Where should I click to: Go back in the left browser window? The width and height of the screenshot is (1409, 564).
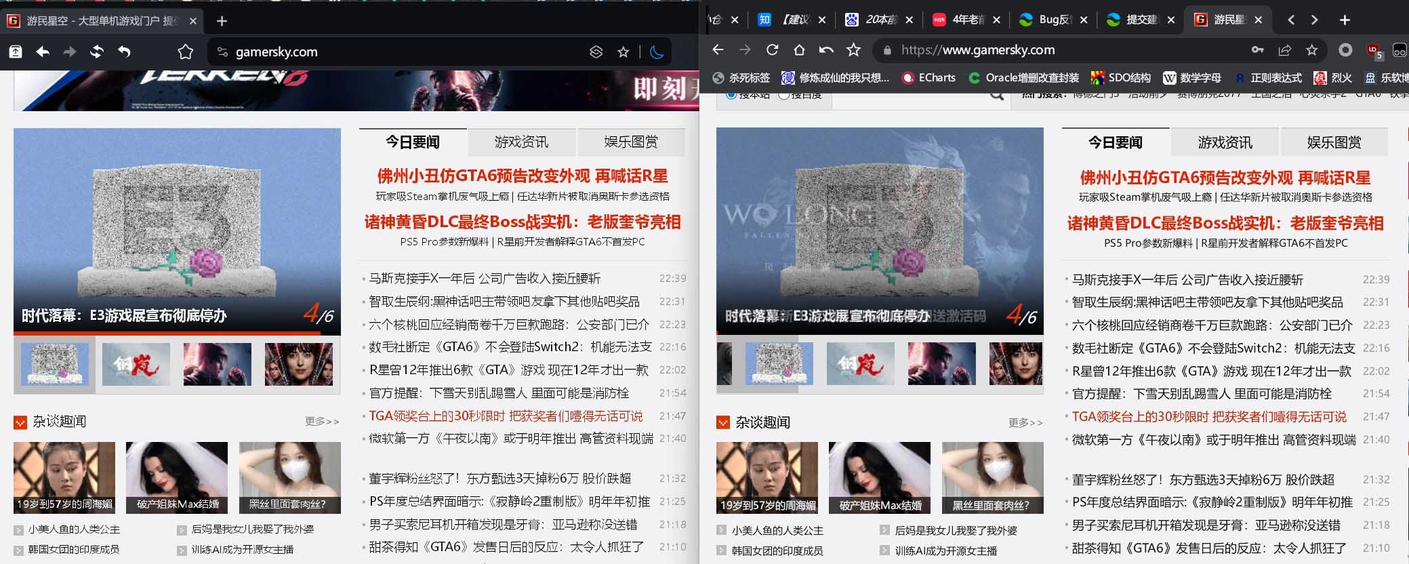pos(43,52)
